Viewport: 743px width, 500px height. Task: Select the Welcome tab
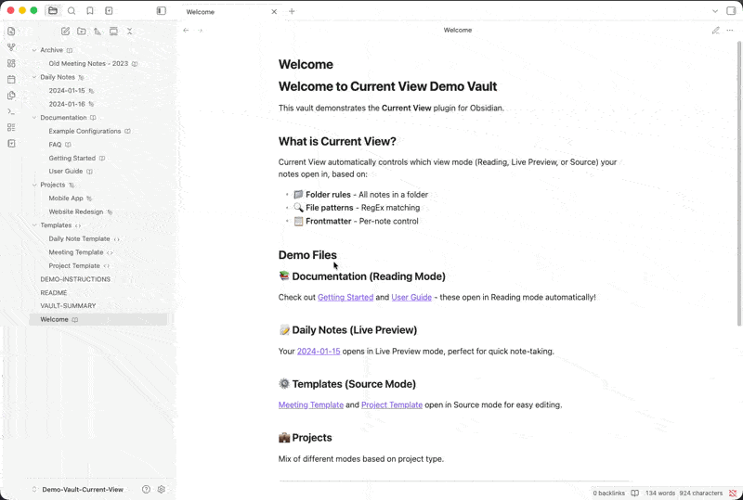coord(201,12)
